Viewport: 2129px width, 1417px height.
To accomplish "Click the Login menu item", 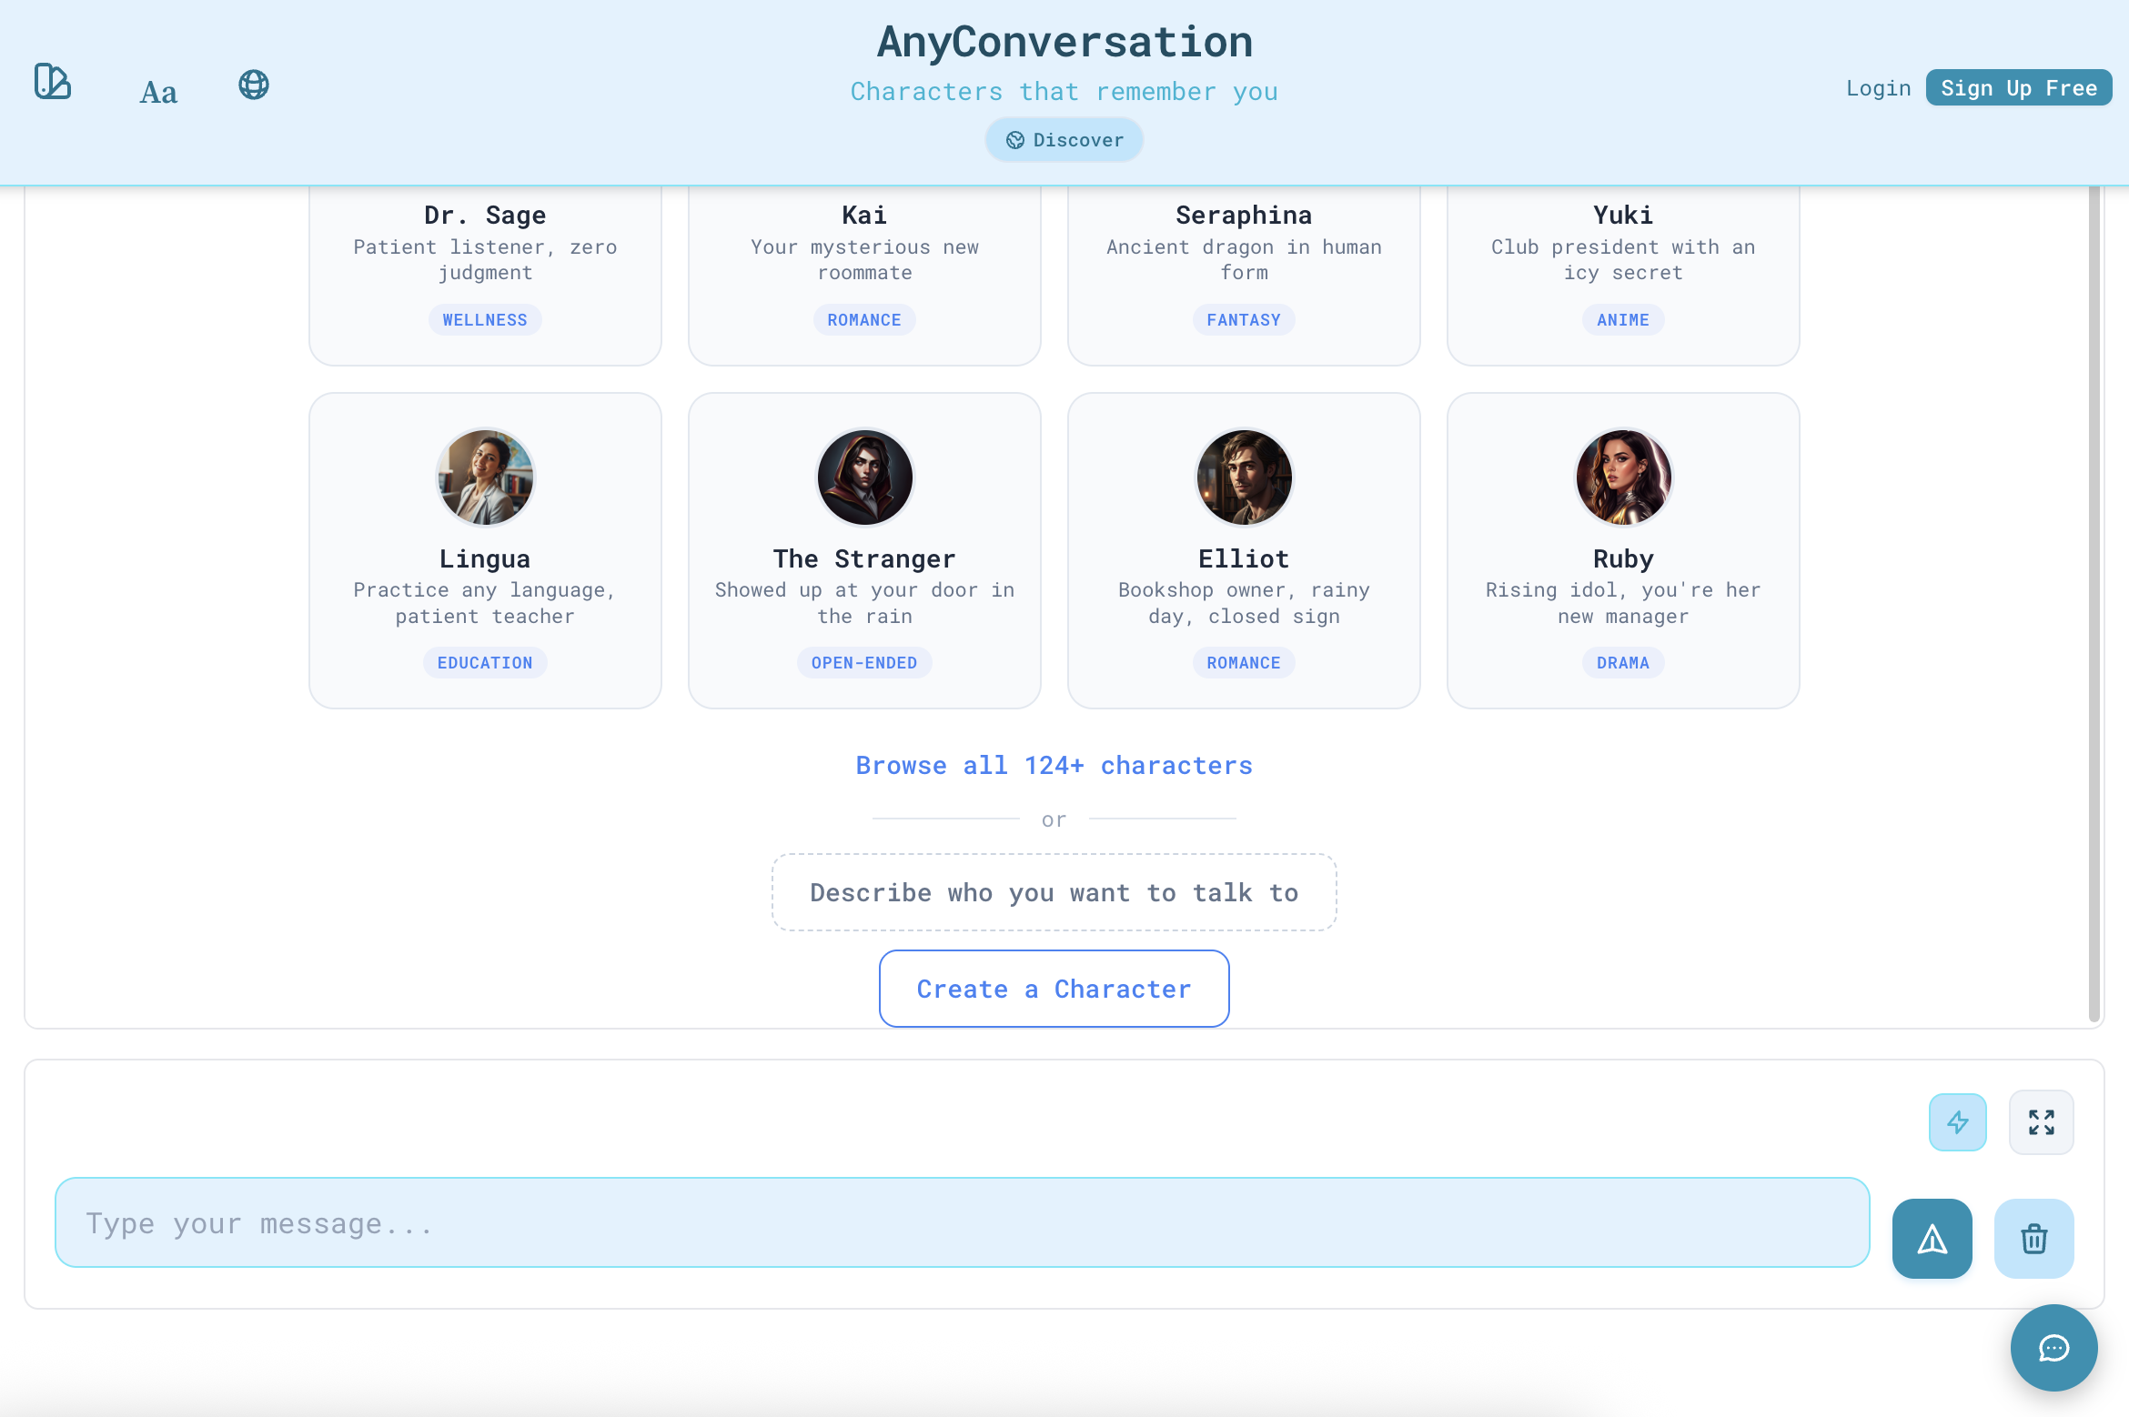I will coord(1878,87).
